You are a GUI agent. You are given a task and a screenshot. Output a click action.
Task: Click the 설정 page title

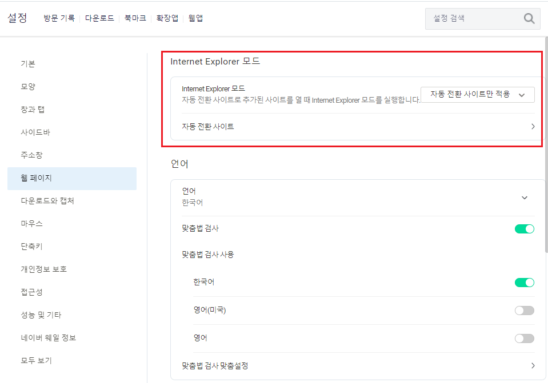tap(17, 18)
